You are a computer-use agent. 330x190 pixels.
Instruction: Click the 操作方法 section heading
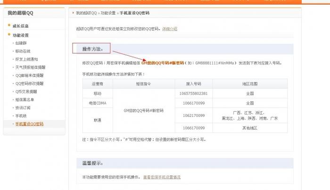[x=92, y=49]
